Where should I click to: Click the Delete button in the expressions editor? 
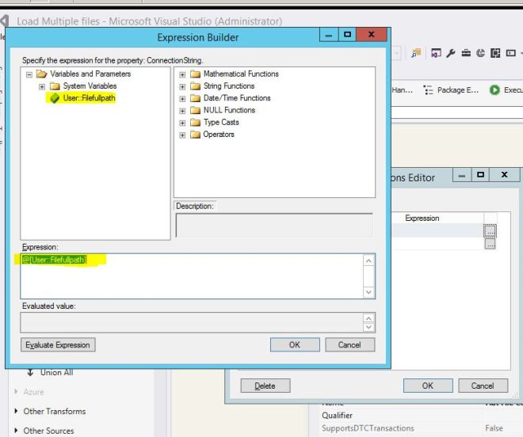point(265,386)
